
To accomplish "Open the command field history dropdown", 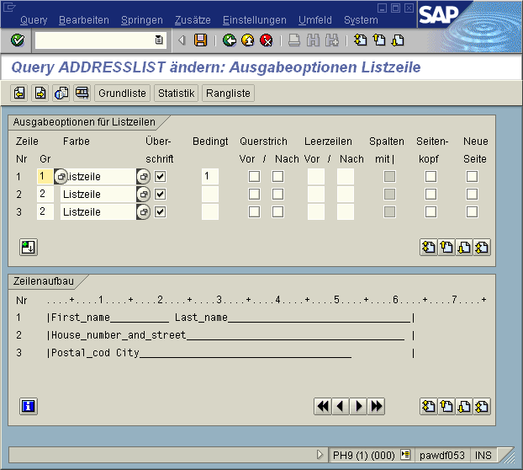I will pyautogui.click(x=159, y=40).
